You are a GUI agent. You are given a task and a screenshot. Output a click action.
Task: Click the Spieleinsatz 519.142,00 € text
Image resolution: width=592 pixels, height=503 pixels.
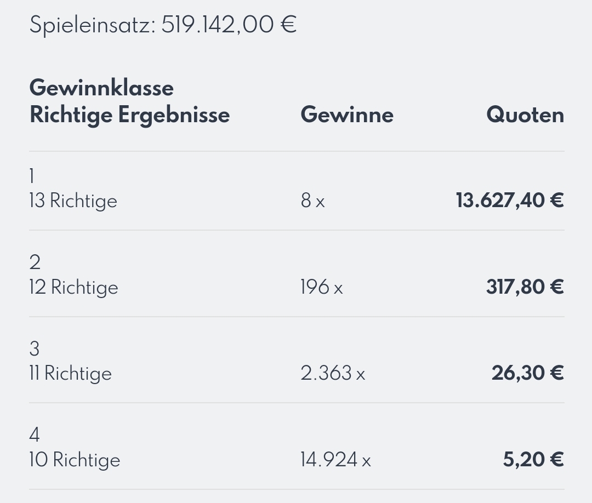point(163,25)
